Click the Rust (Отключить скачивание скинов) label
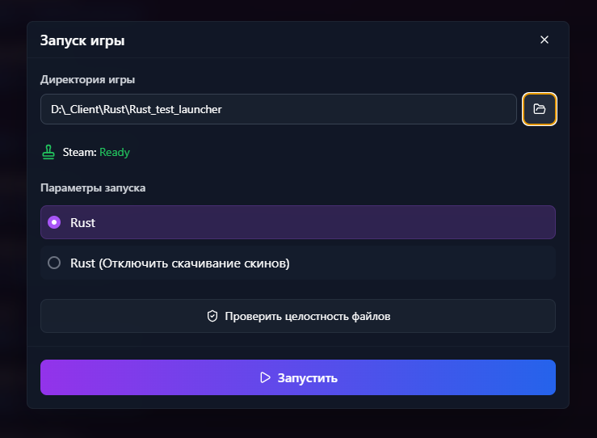This screenshot has width=597, height=438. (179, 263)
